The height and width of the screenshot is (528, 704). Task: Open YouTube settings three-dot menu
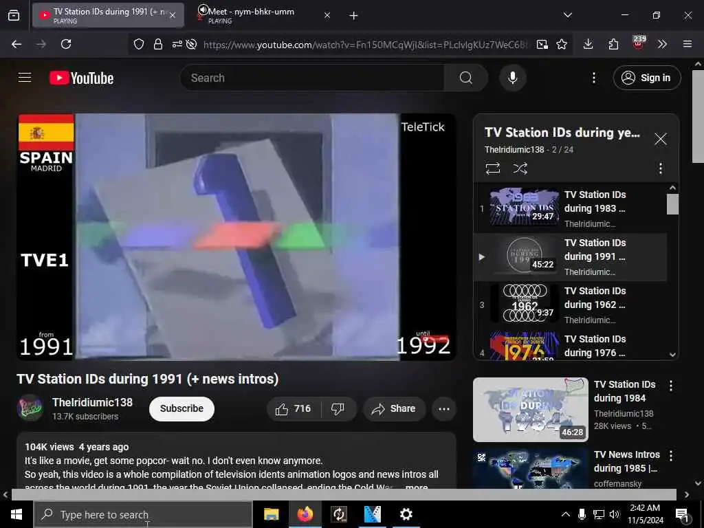click(x=594, y=78)
